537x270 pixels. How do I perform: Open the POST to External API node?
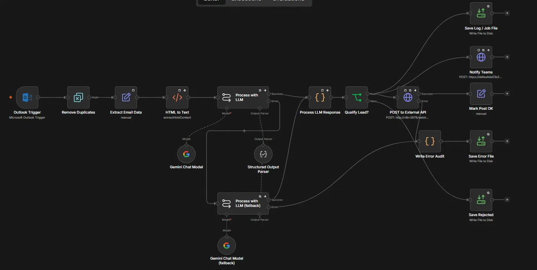408,98
